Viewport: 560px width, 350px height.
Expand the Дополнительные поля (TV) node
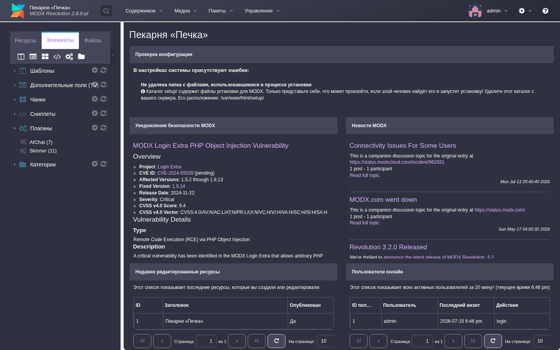coord(15,85)
